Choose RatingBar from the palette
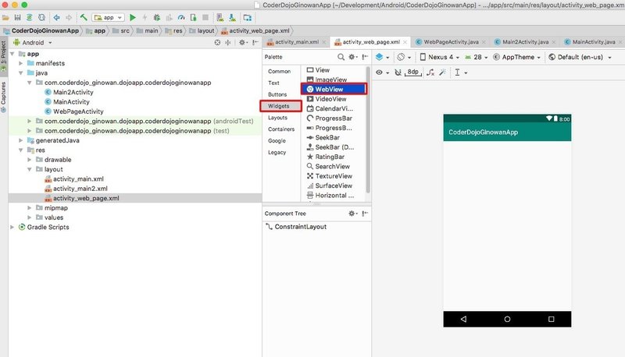Screen dimensions: 625x357 (326, 157)
